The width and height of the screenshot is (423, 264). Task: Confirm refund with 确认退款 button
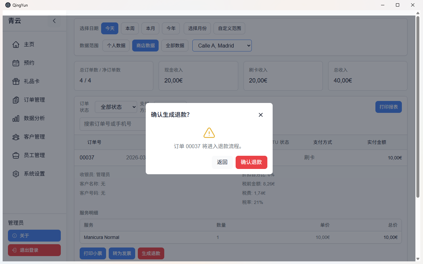[251, 162]
